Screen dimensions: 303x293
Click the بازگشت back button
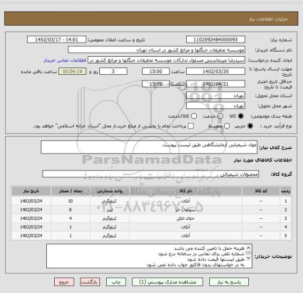pyautogui.click(x=90, y=282)
